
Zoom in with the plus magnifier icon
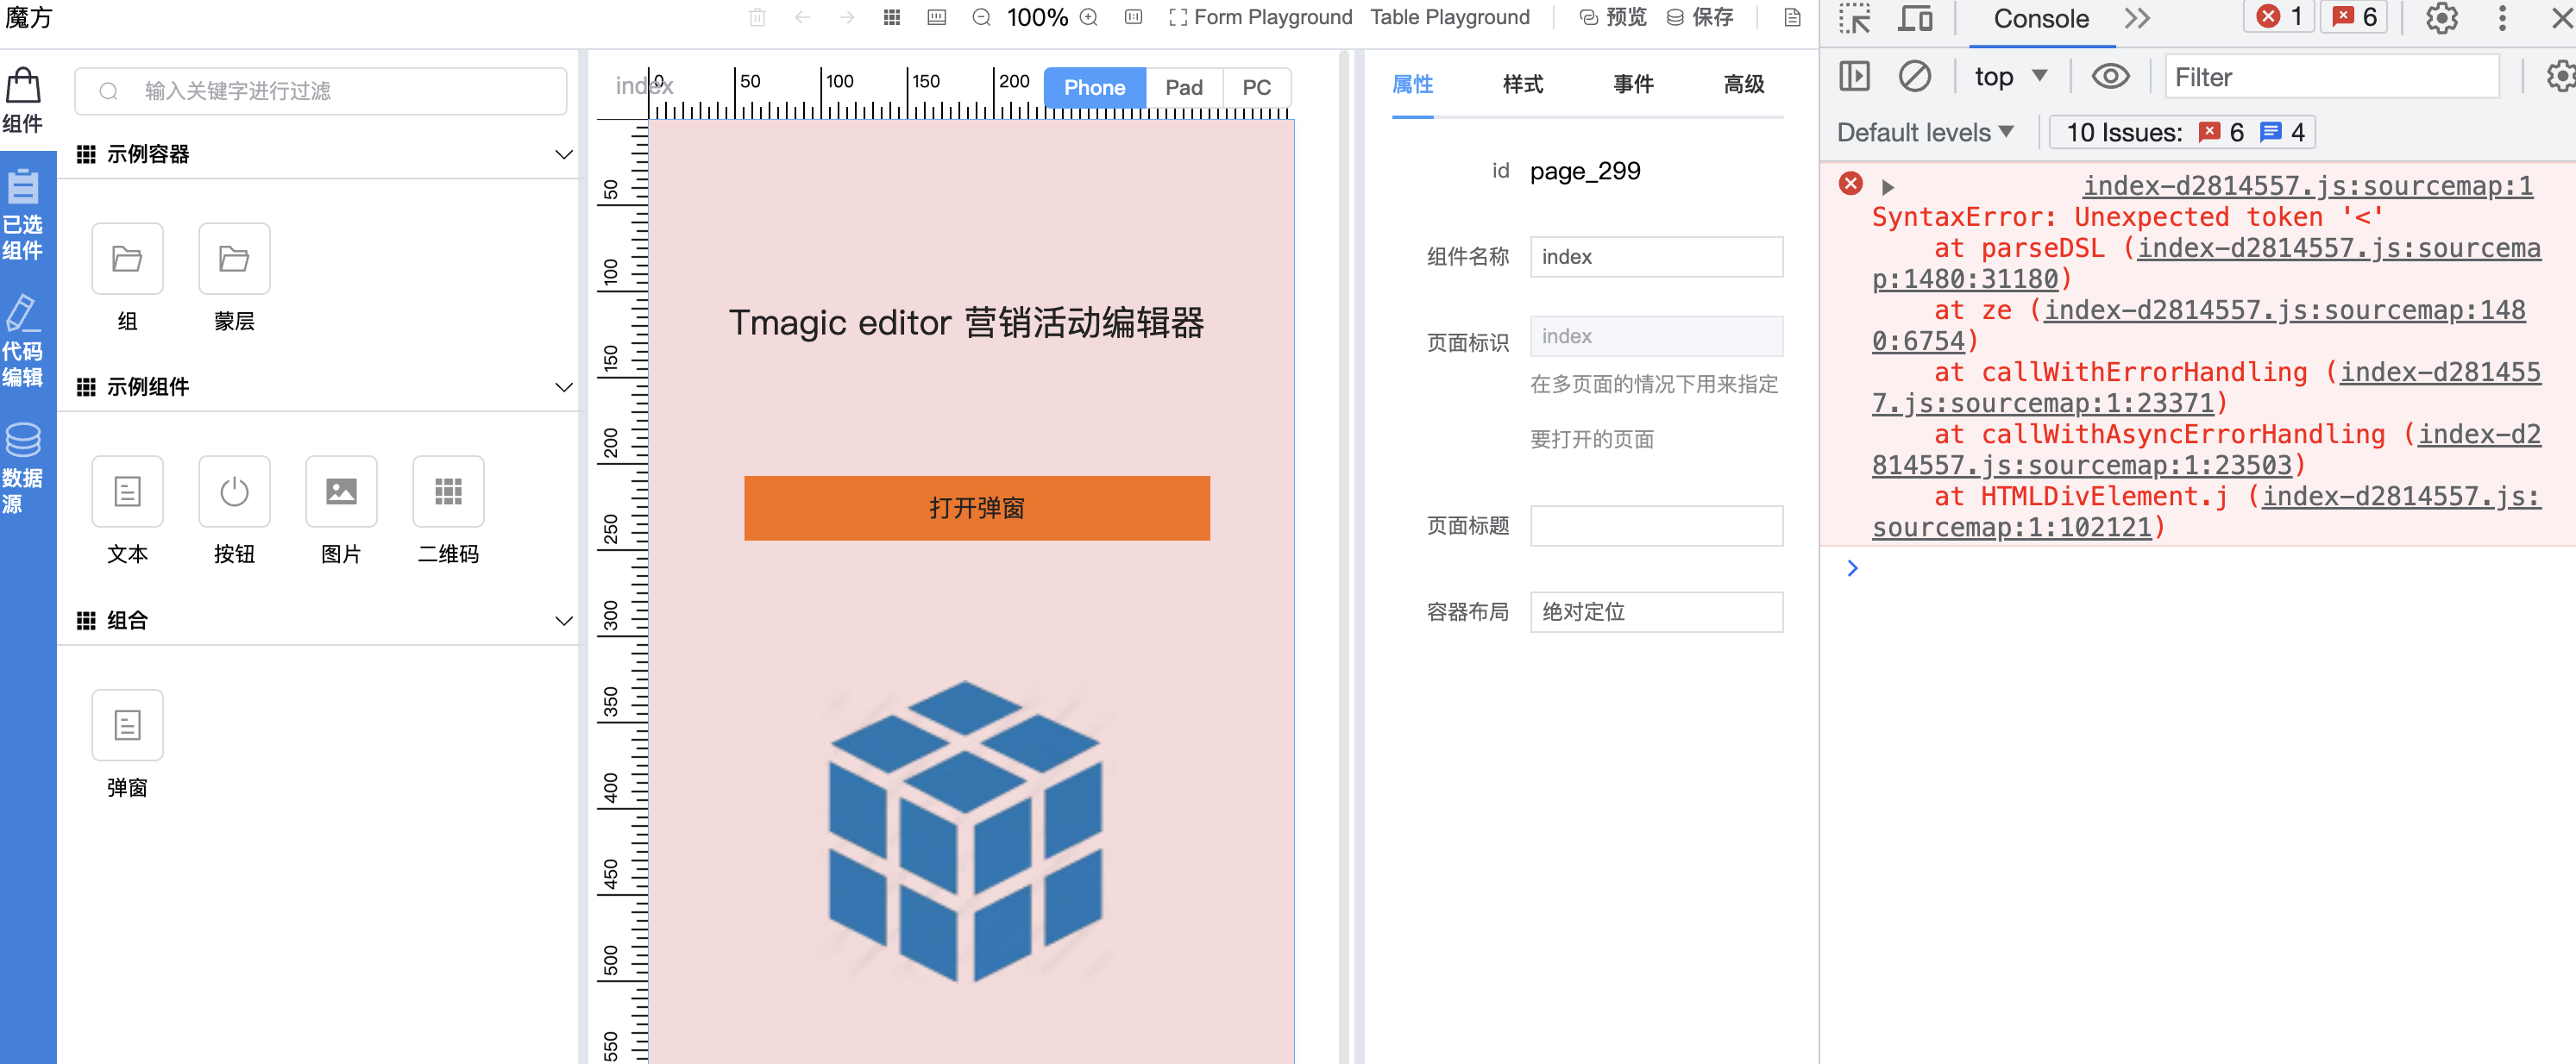1089,17
